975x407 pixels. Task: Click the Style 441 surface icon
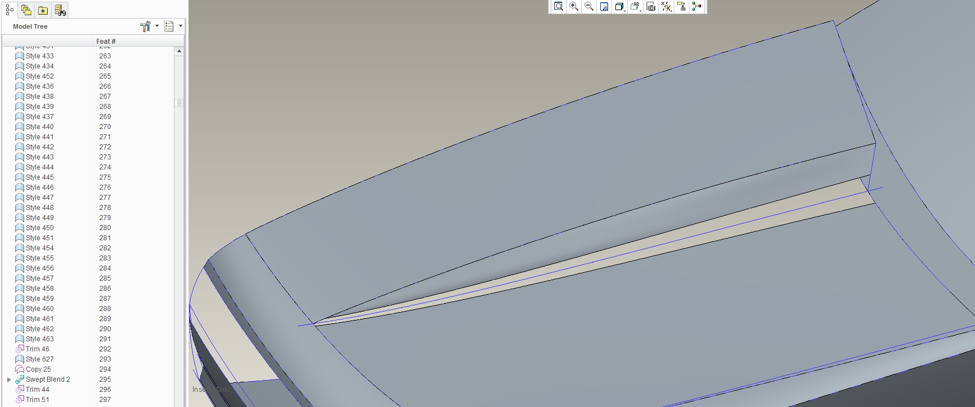(x=20, y=137)
